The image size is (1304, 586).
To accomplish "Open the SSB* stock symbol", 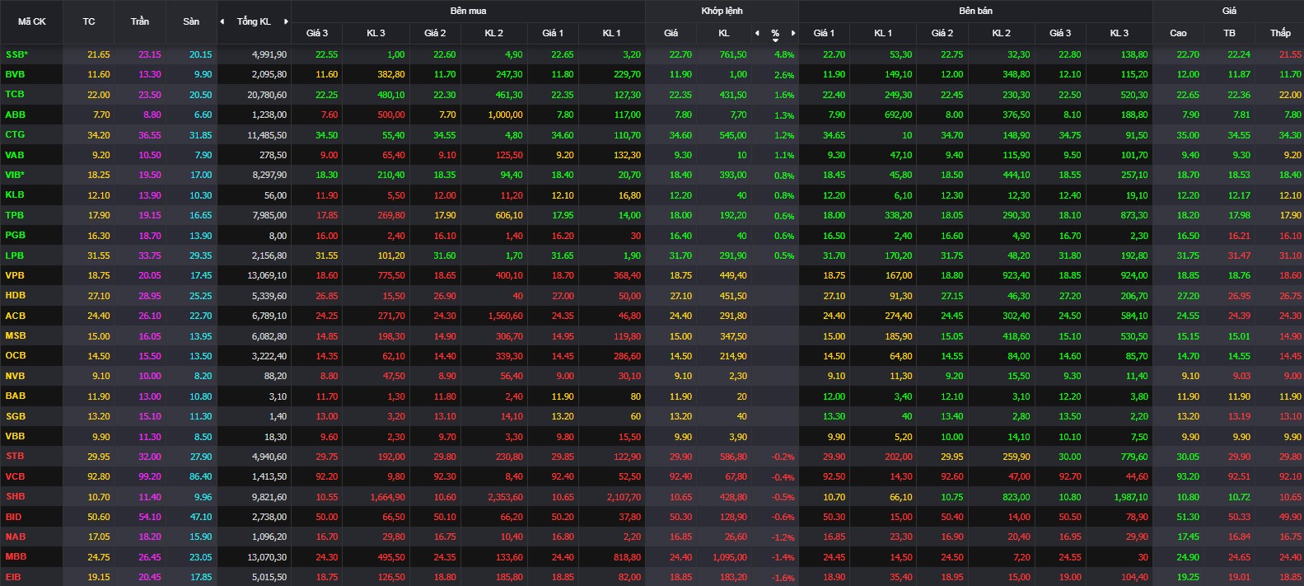I will click(x=16, y=54).
